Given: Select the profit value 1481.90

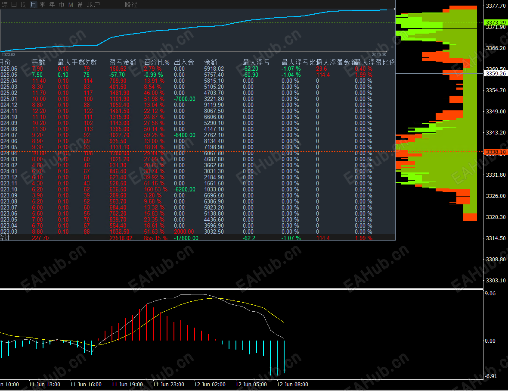Looking at the screenshot, I should 120,93.
